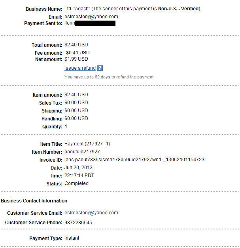Click the fee amount -$0.41 USD
Screen dimensions: 240x248
(77, 52)
